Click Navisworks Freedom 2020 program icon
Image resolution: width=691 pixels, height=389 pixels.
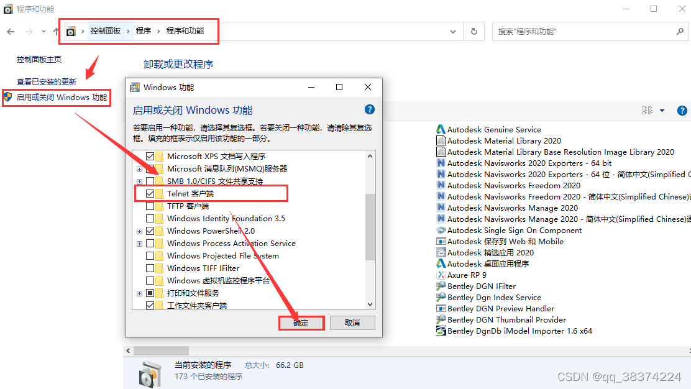point(441,185)
